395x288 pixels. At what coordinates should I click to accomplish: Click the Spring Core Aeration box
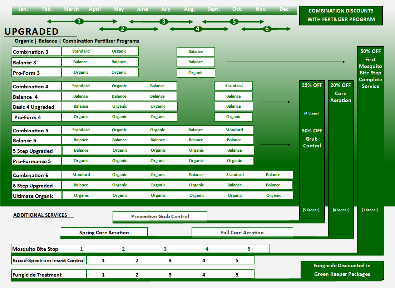104,233
